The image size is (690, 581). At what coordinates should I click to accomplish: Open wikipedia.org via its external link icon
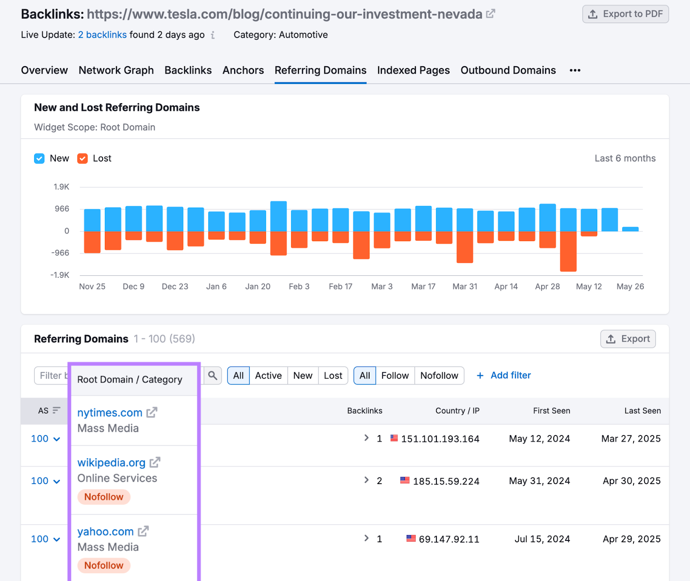(x=154, y=462)
